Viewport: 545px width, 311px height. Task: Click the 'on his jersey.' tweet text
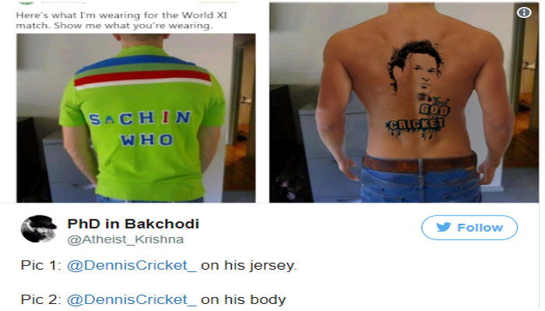pos(249,266)
